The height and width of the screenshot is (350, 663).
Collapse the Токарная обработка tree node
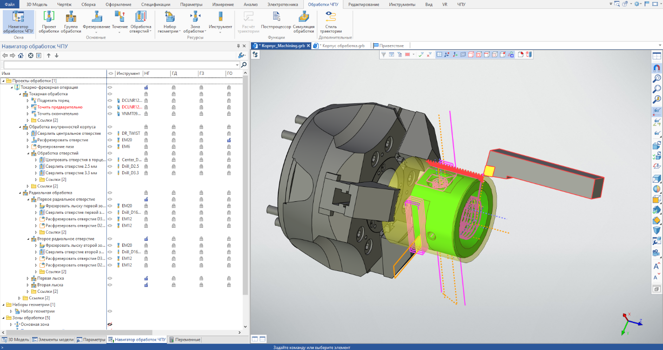pos(20,94)
